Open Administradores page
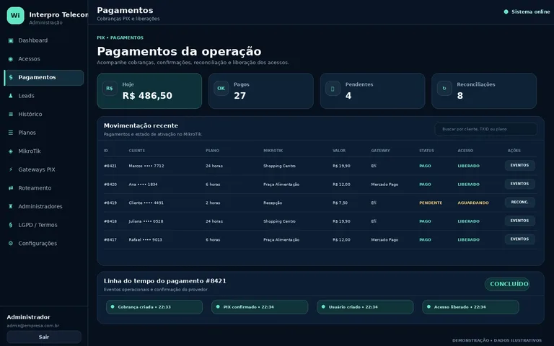Viewport: 554px width, 346px height. [x=44, y=206]
